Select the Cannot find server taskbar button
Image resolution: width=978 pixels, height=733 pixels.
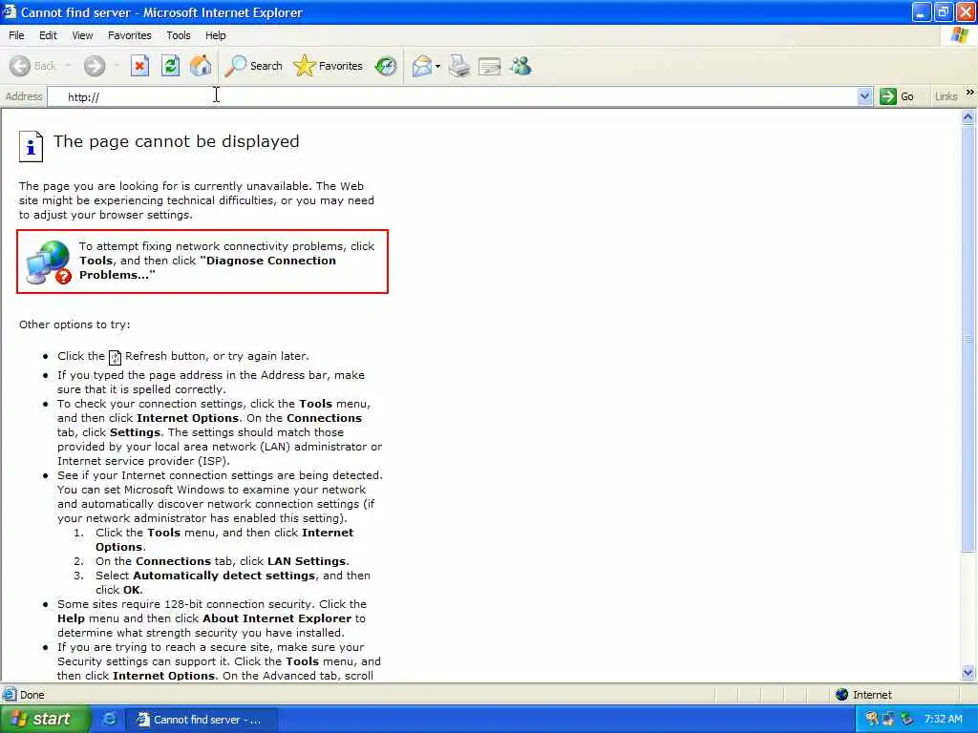pyautogui.click(x=202, y=720)
